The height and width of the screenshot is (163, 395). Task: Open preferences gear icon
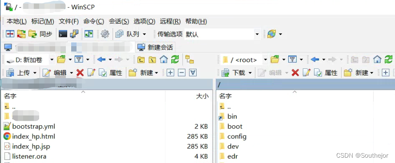[105, 34]
